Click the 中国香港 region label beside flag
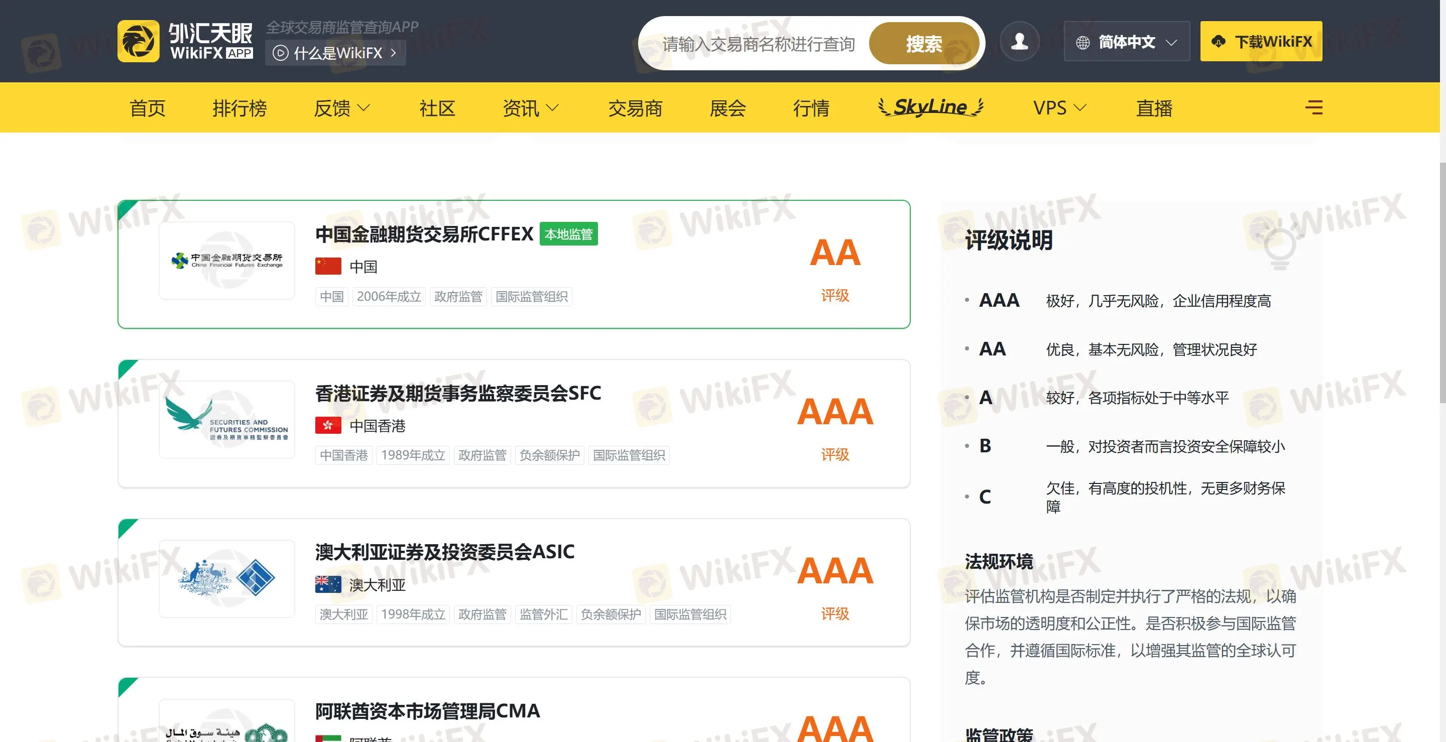Image resolution: width=1446 pixels, height=742 pixels. pos(377,426)
